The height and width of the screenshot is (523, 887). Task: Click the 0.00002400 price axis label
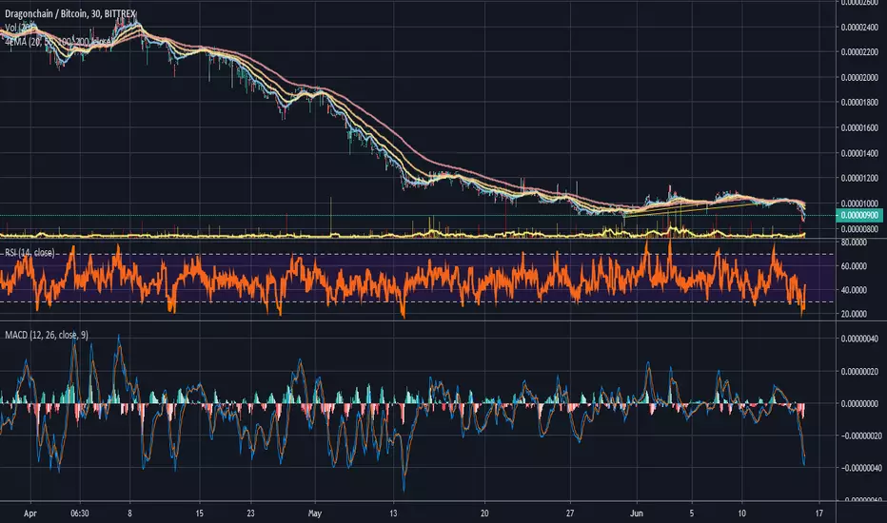(859, 28)
